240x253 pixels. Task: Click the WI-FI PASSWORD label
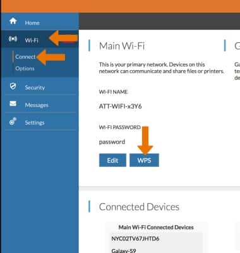pos(120,127)
